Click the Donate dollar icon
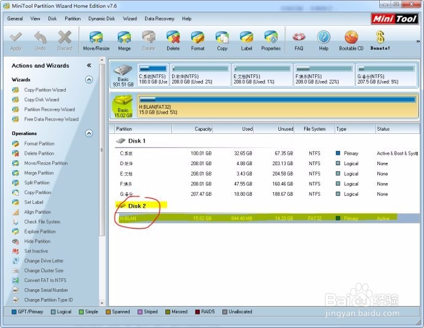The height and width of the screenshot is (328, 424). (x=380, y=41)
